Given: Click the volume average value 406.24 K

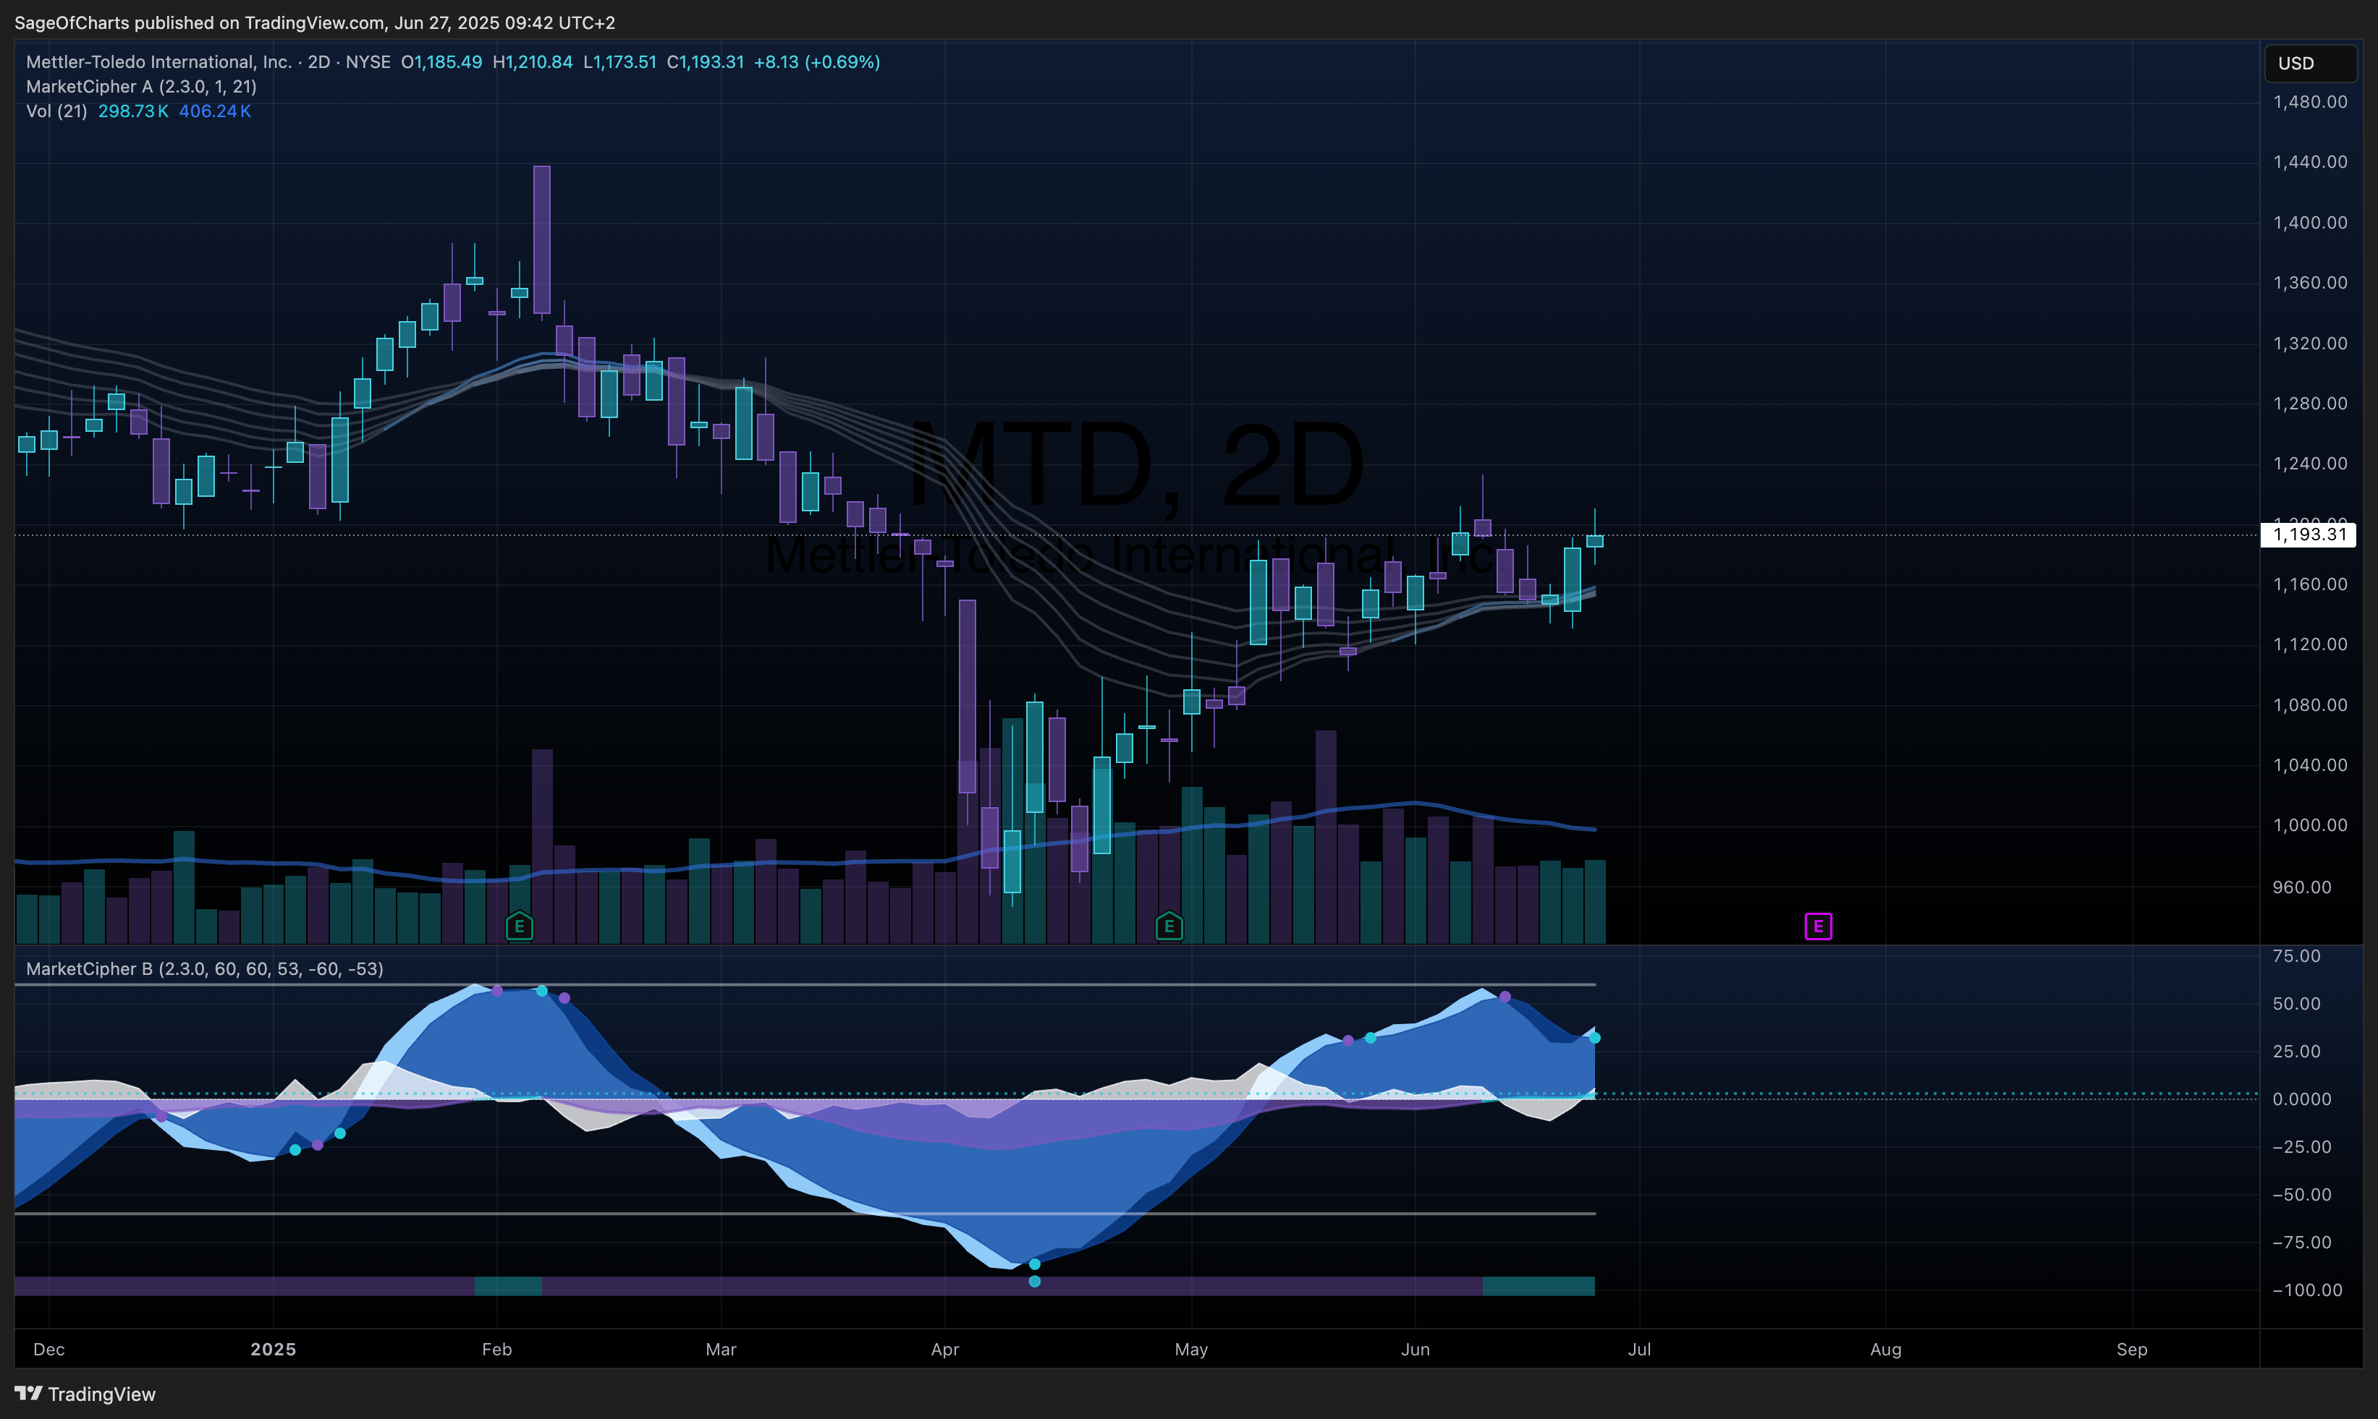Looking at the screenshot, I should click(x=215, y=111).
